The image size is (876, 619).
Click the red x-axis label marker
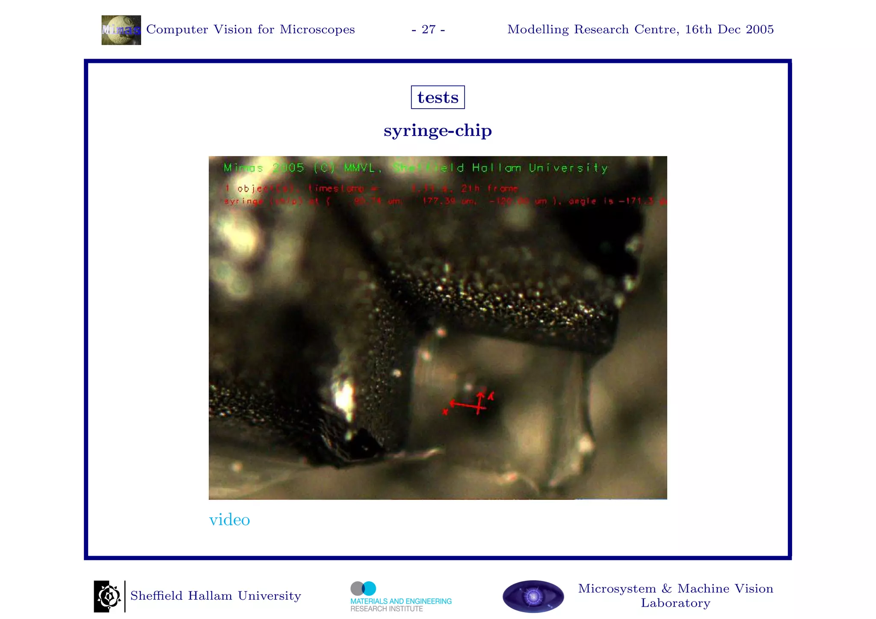coord(445,412)
